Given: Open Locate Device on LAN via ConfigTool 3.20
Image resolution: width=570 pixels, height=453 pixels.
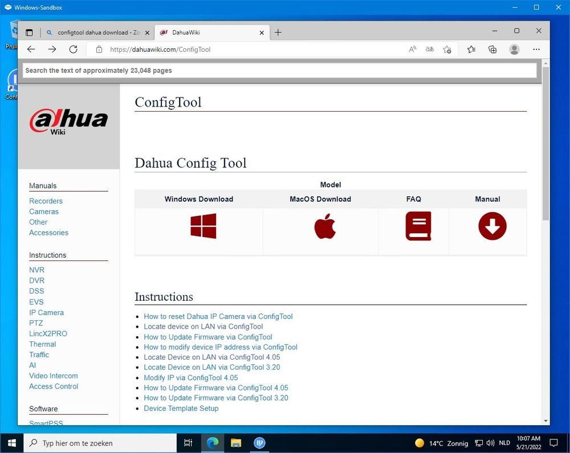Looking at the screenshot, I should 212,368.
